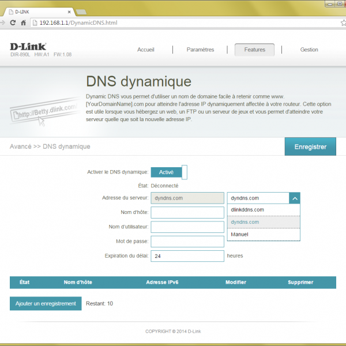Go to the Gestion menu
Screen dimensions: 346x346
point(309,50)
